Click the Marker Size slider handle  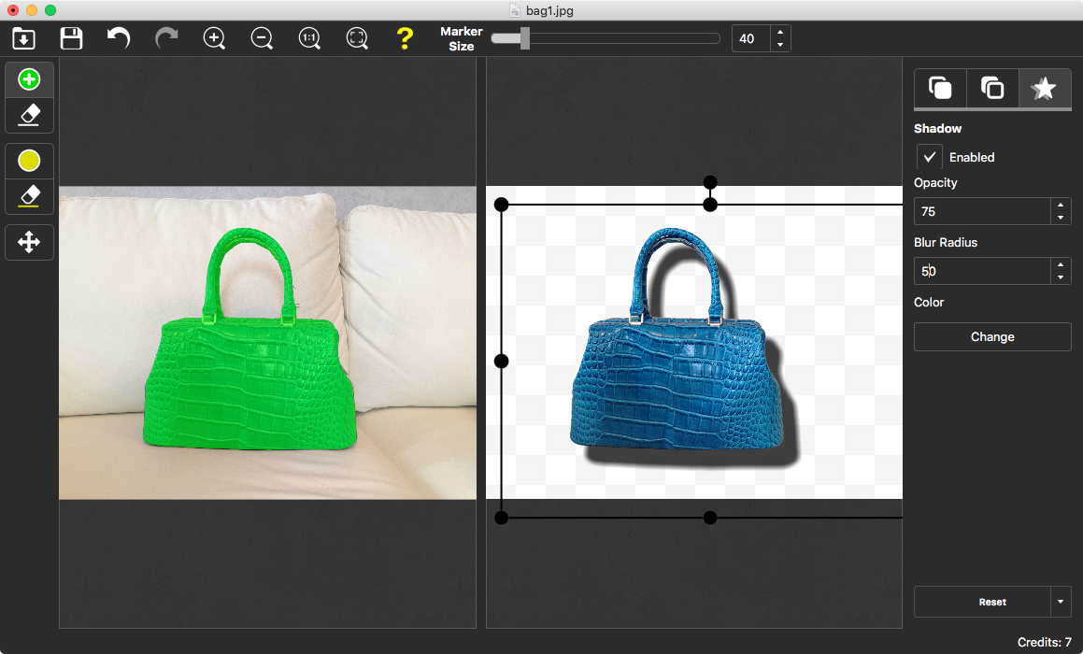525,38
